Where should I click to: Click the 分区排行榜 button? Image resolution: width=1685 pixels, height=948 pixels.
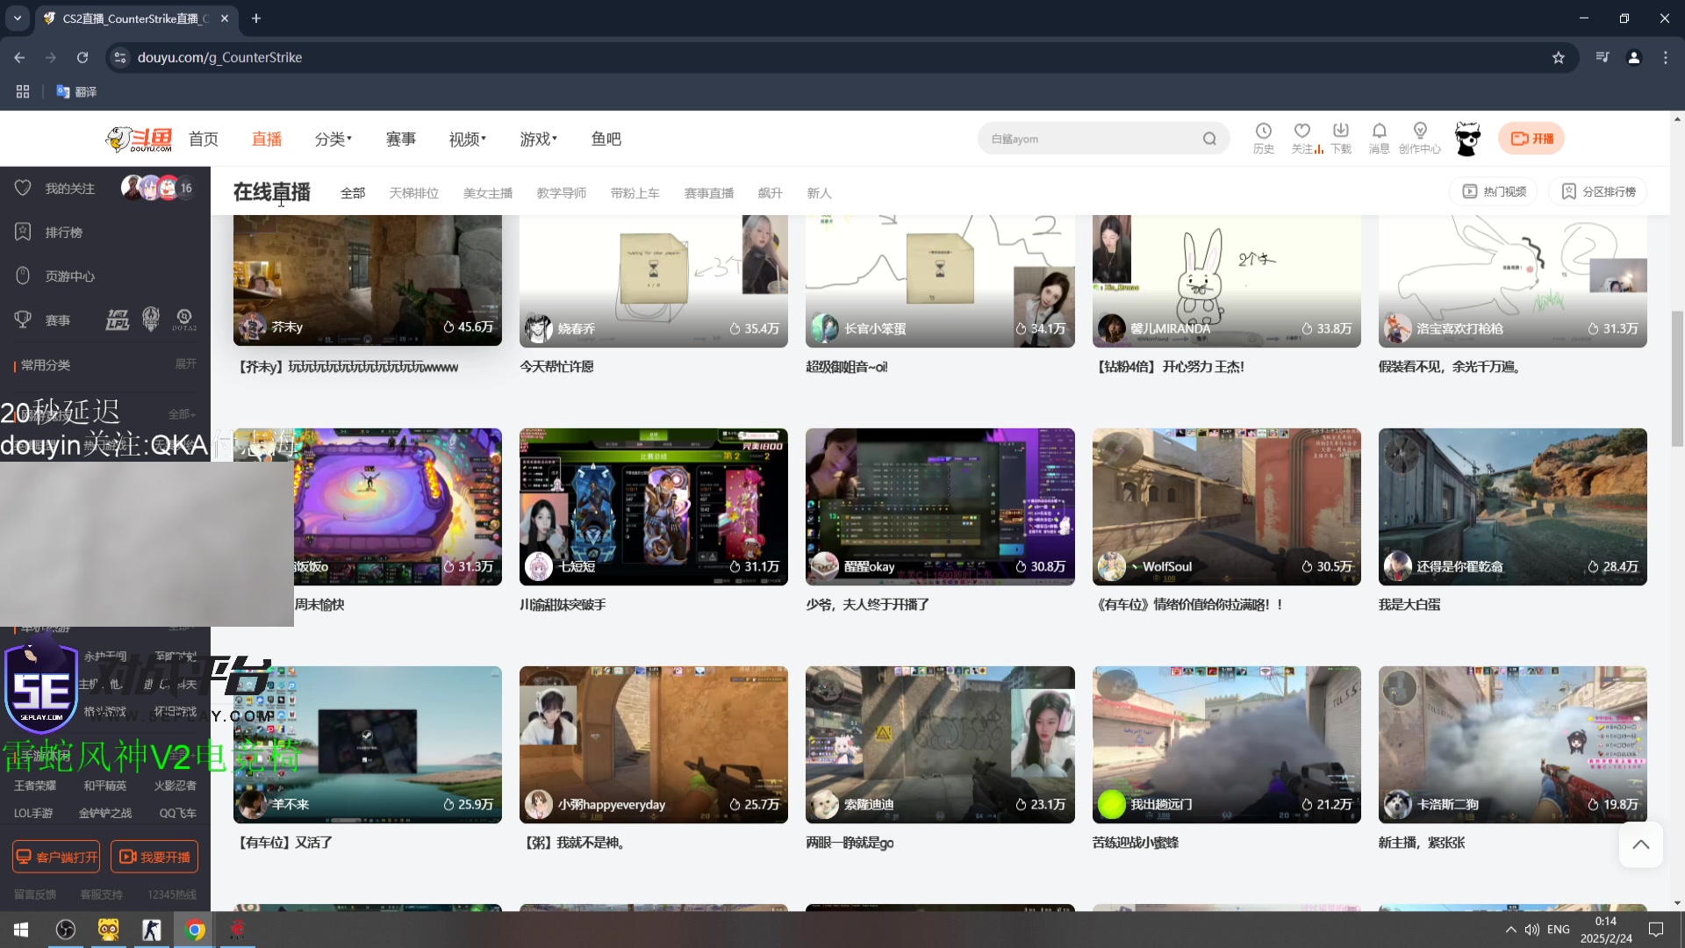pyautogui.click(x=1597, y=191)
